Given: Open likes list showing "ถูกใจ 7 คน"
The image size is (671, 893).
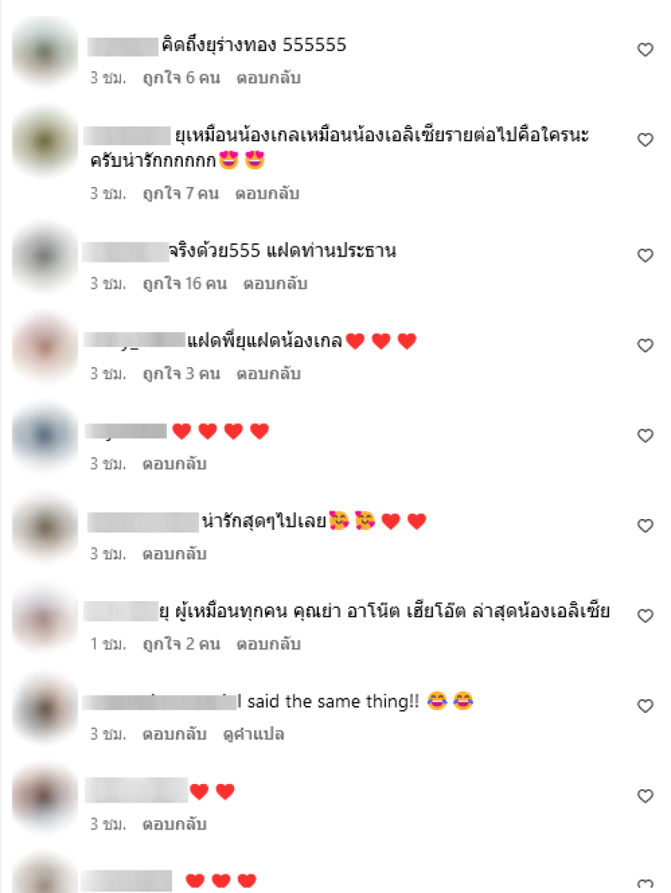Looking at the screenshot, I should click(180, 194).
